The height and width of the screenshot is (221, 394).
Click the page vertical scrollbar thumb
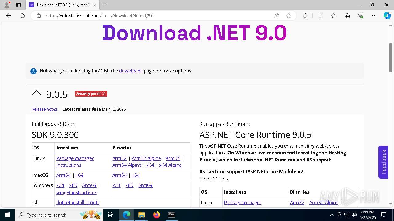tap(390, 57)
